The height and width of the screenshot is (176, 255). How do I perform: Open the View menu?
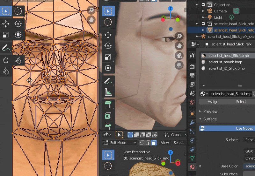pos(165,143)
